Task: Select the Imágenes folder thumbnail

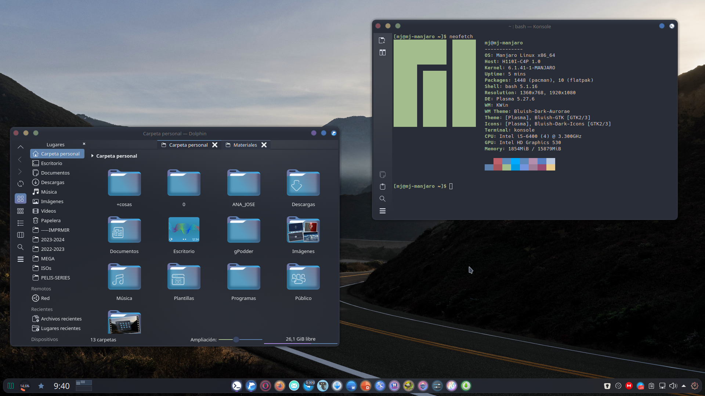Action: 303,230
